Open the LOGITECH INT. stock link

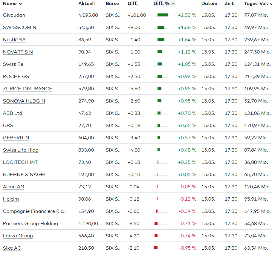(x=21, y=162)
